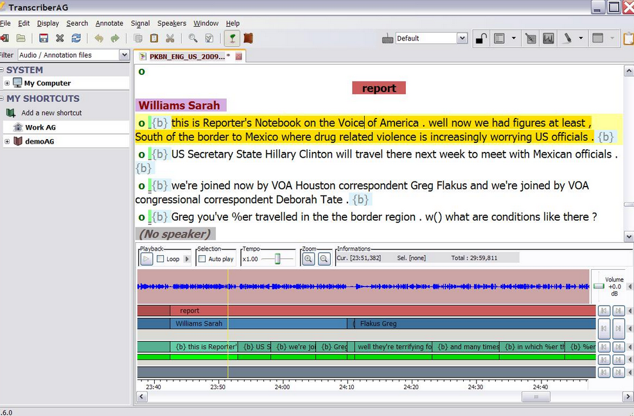Screen dimensions: 634x416
Task: Click the waveform signal display icon
Action: coord(549,38)
